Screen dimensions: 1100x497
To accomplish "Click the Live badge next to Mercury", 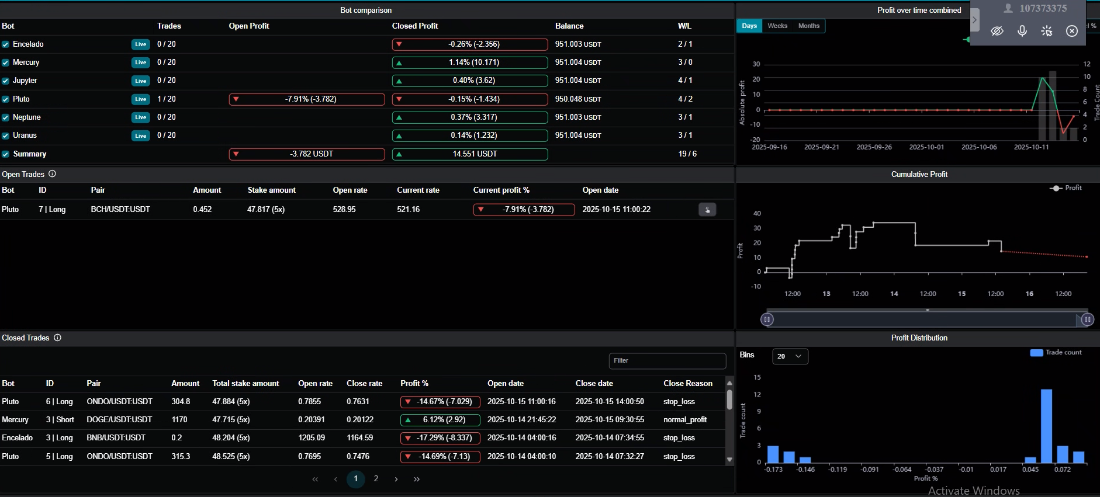I will (141, 62).
